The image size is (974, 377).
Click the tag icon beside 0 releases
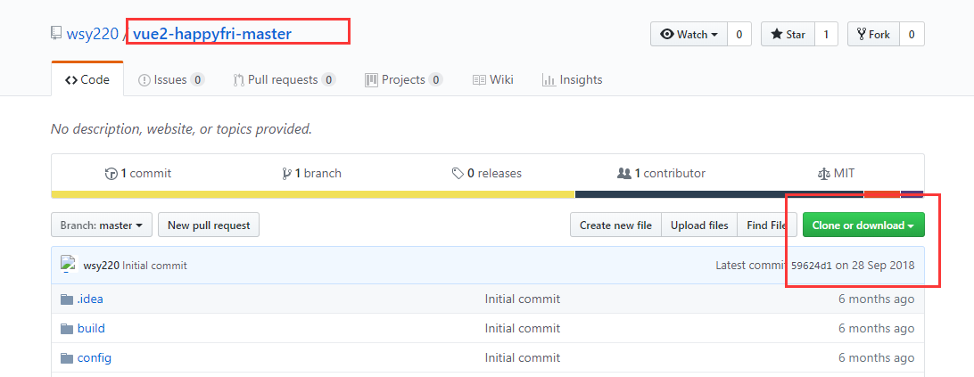point(458,173)
